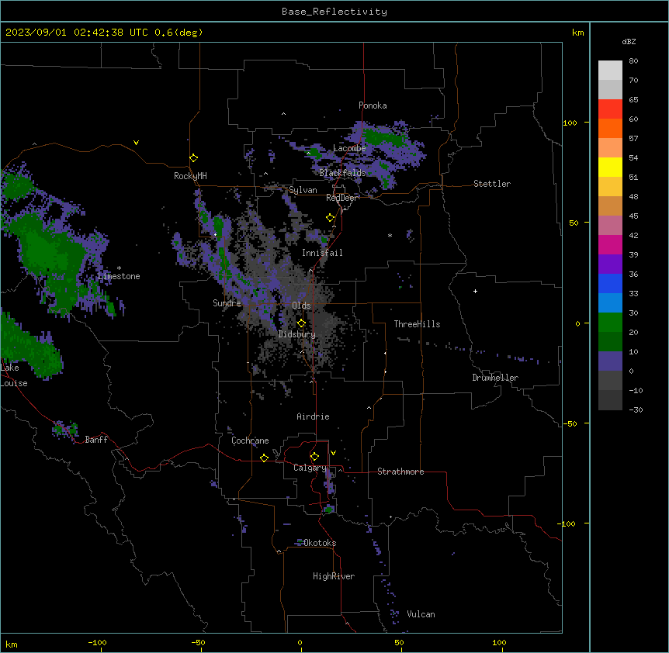Click the RockyMH town label

tap(190, 176)
